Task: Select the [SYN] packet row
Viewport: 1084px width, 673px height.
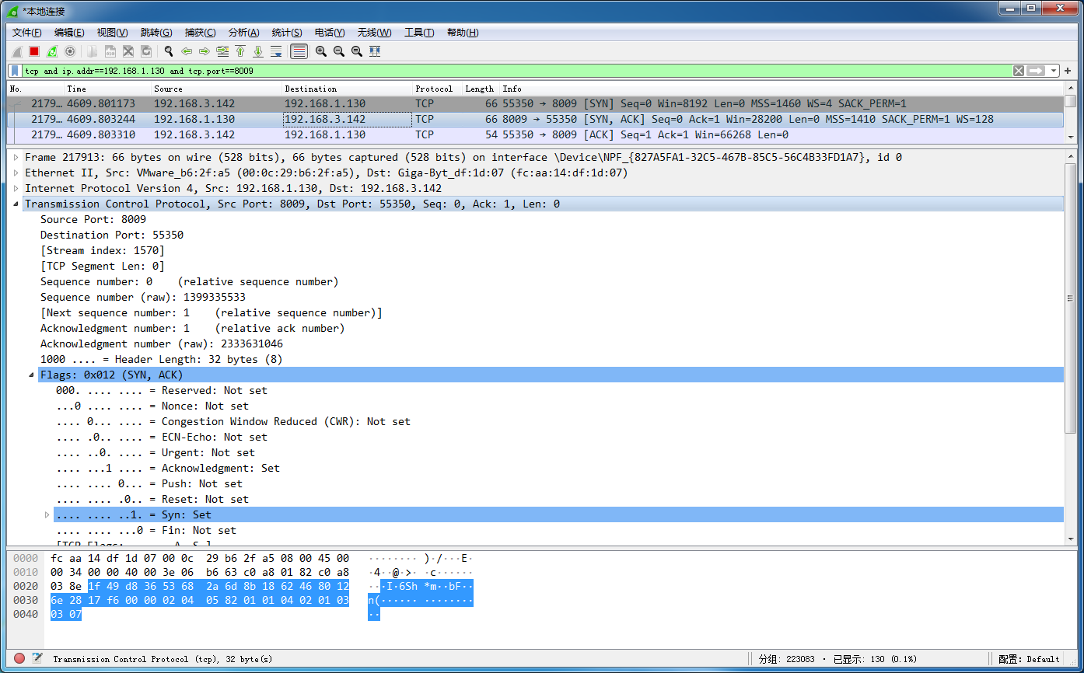Action: 535,103
